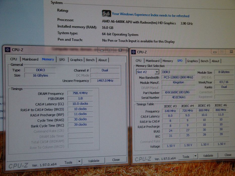This screenshot has height=176, width=235.
Task: Click Close button in left CPU-Z window
Action: click(x=116, y=160)
